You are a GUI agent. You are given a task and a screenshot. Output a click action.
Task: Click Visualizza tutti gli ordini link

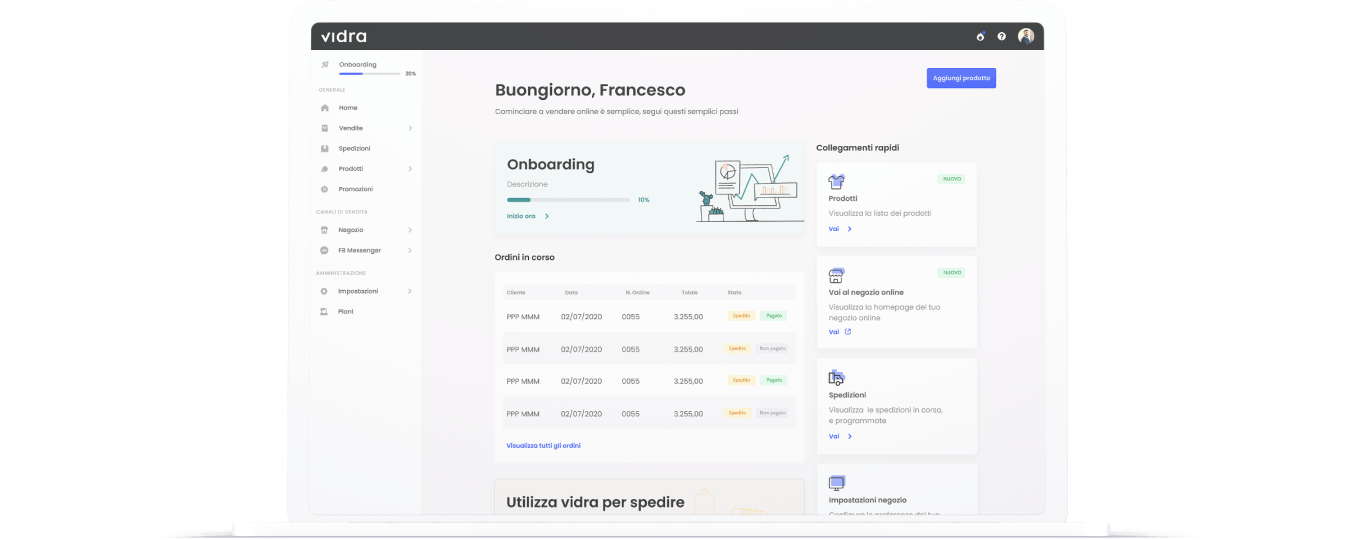point(543,445)
